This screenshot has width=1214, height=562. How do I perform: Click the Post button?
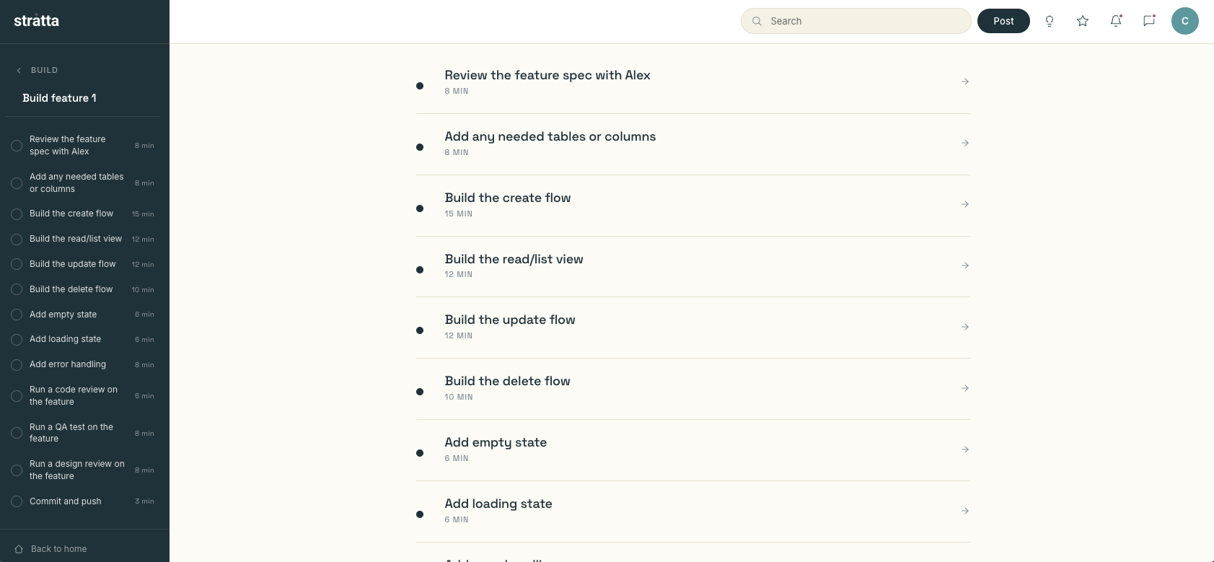click(x=1003, y=21)
